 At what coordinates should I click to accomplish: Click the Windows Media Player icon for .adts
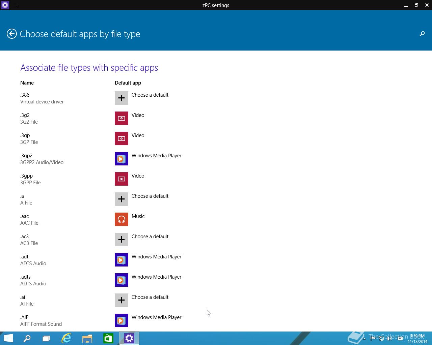122,280
